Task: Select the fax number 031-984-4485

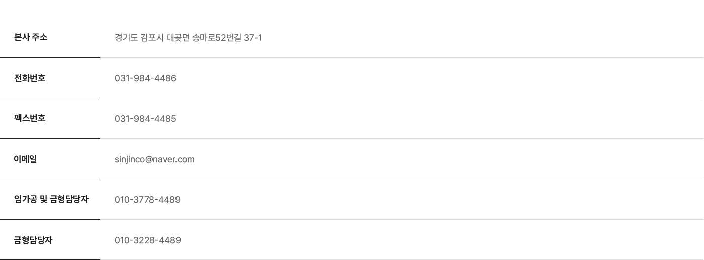Action: click(x=145, y=119)
